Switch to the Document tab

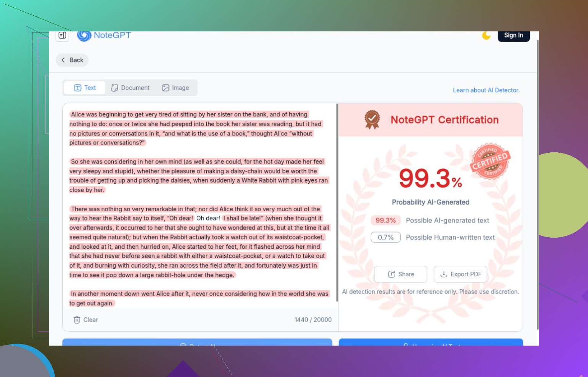coord(130,88)
